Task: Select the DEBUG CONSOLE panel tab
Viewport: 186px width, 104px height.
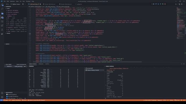Action: tap(33, 64)
